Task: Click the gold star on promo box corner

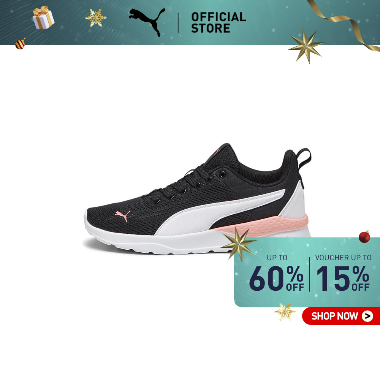Action: point(239,244)
